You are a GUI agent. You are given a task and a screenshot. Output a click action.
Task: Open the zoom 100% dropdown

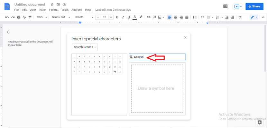42,17
